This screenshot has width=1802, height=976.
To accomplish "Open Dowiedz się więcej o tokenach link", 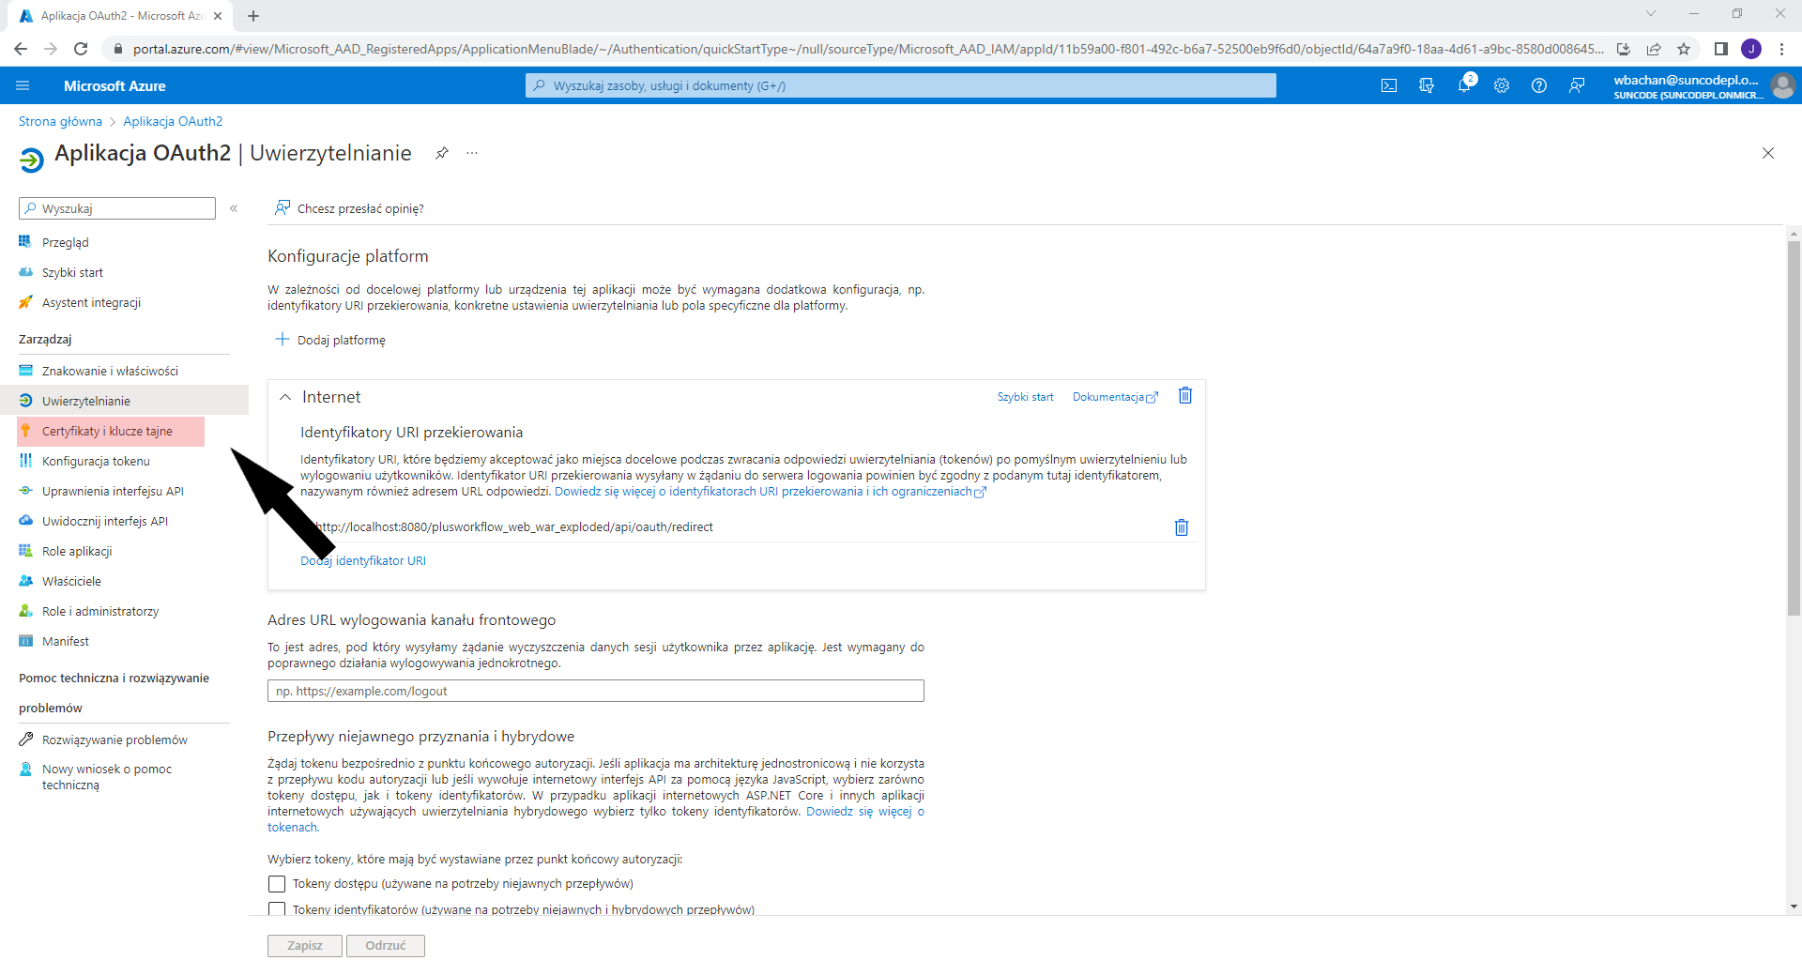I will [x=595, y=819].
